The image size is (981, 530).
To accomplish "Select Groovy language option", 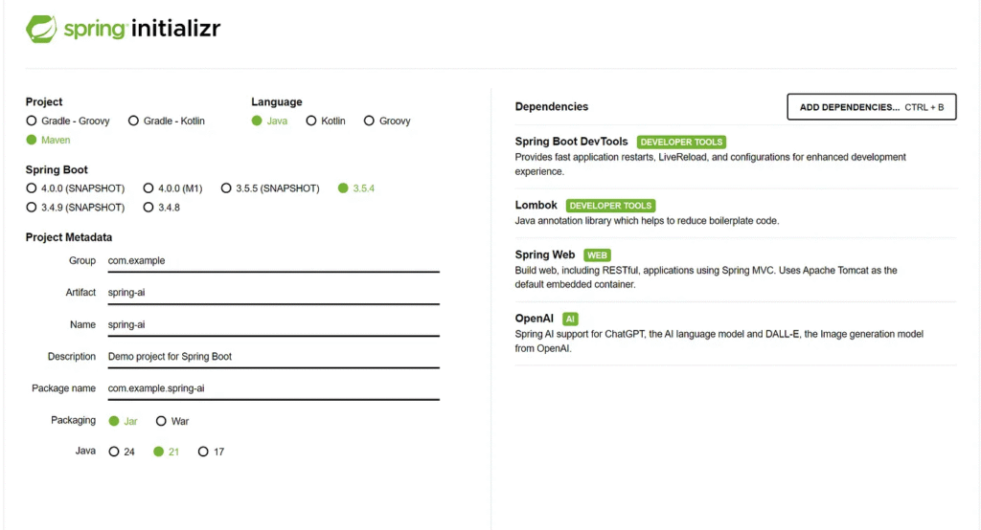I will tap(369, 121).
